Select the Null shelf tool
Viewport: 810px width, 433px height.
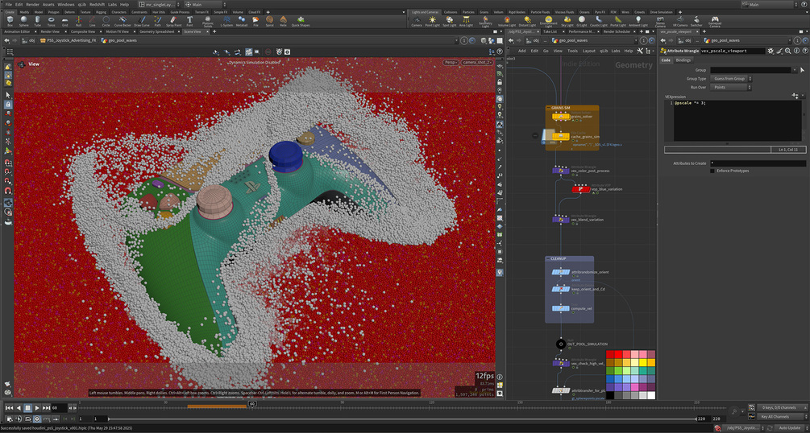[78, 21]
